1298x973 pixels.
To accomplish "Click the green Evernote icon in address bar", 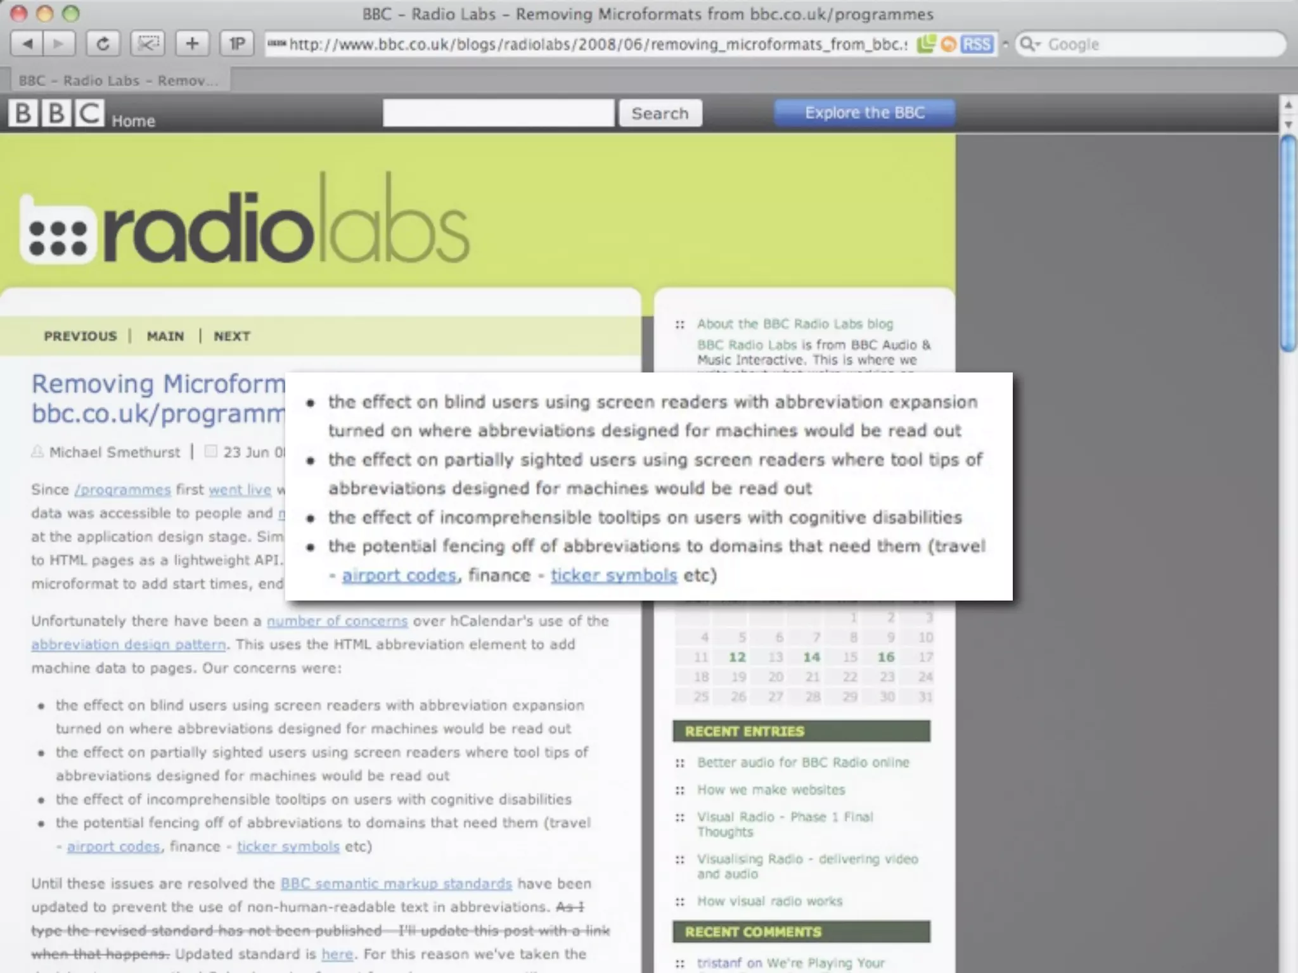I will (x=926, y=44).
